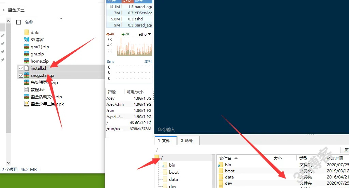Click data folder icon in file list
Screen dimensions: 349x188
pyautogui.click(x=221, y=177)
